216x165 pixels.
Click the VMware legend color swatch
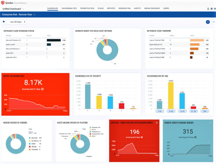point(30,146)
